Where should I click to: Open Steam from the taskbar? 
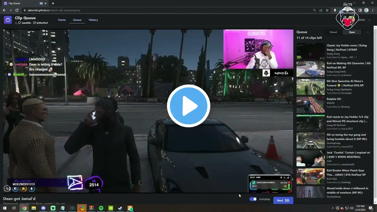point(120,208)
